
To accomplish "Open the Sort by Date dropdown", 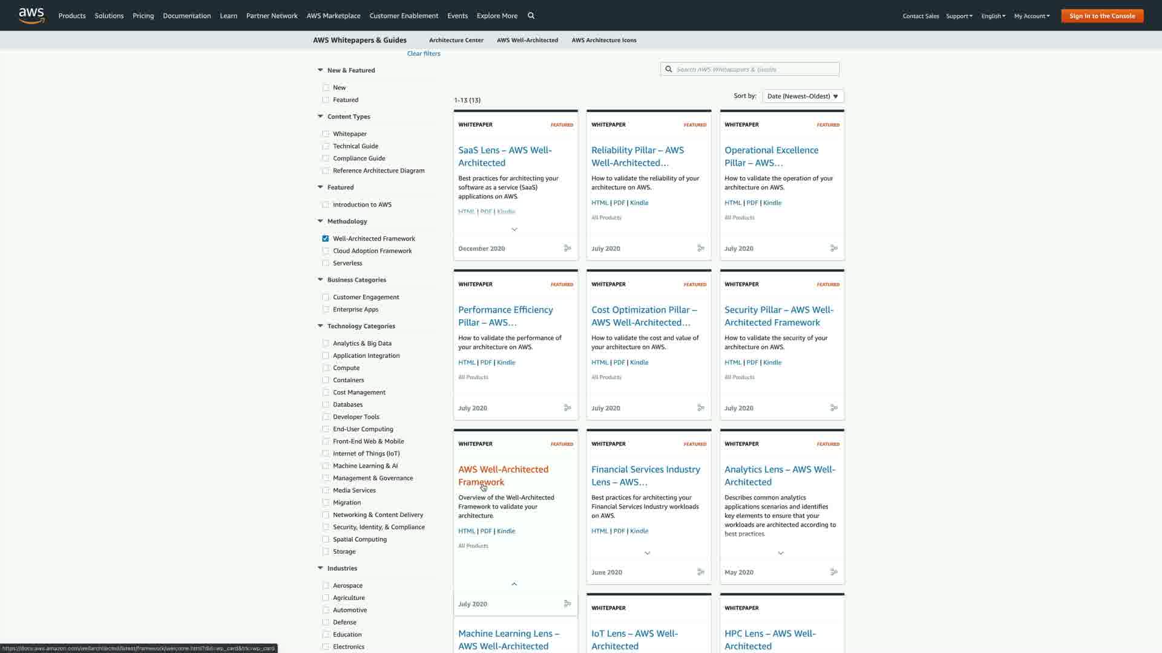I will (803, 96).
